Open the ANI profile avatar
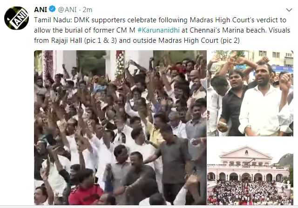 [17, 18]
